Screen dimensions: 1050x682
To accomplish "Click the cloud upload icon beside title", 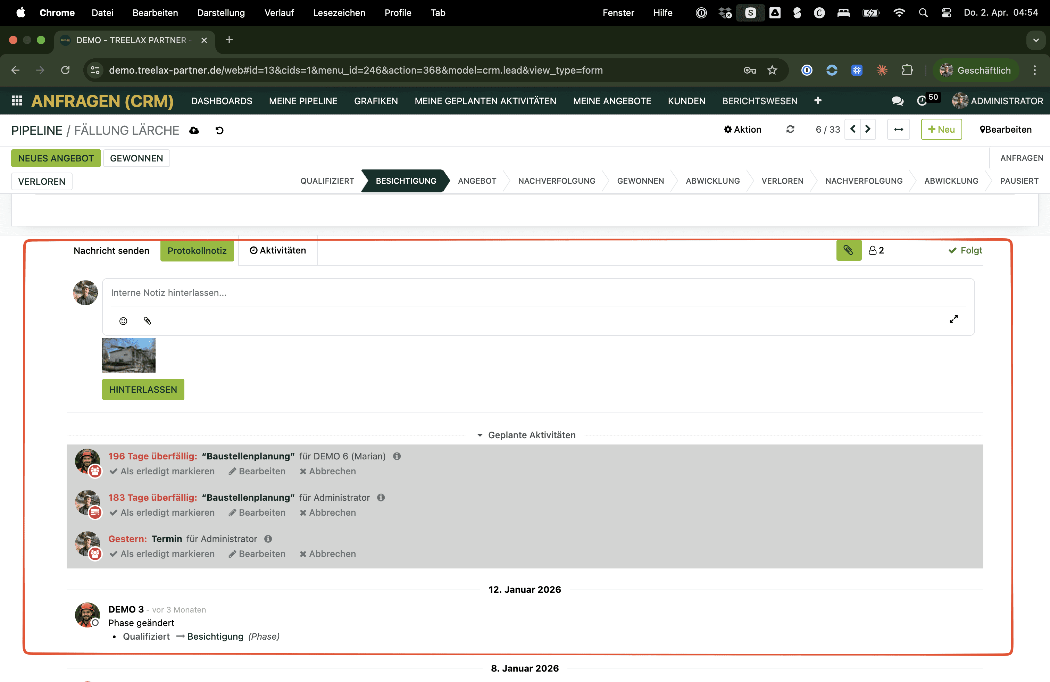I will [194, 131].
